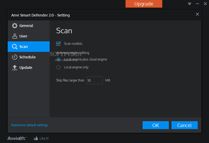This screenshot has width=209, height=143.
Task: Open the General settings tab
Action: [x=29, y=26]
